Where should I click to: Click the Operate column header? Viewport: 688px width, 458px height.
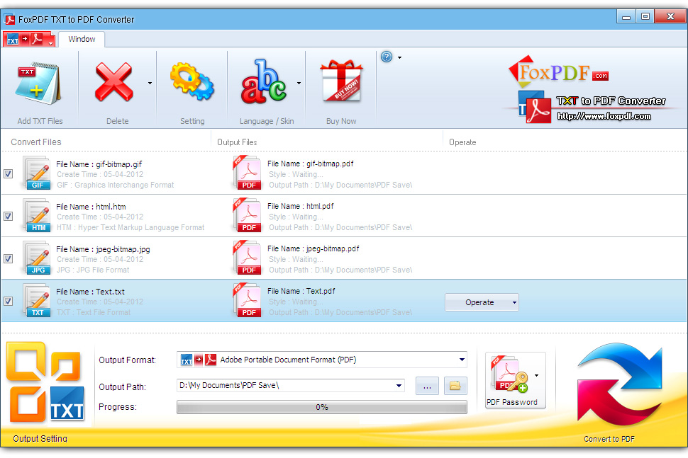462,142
